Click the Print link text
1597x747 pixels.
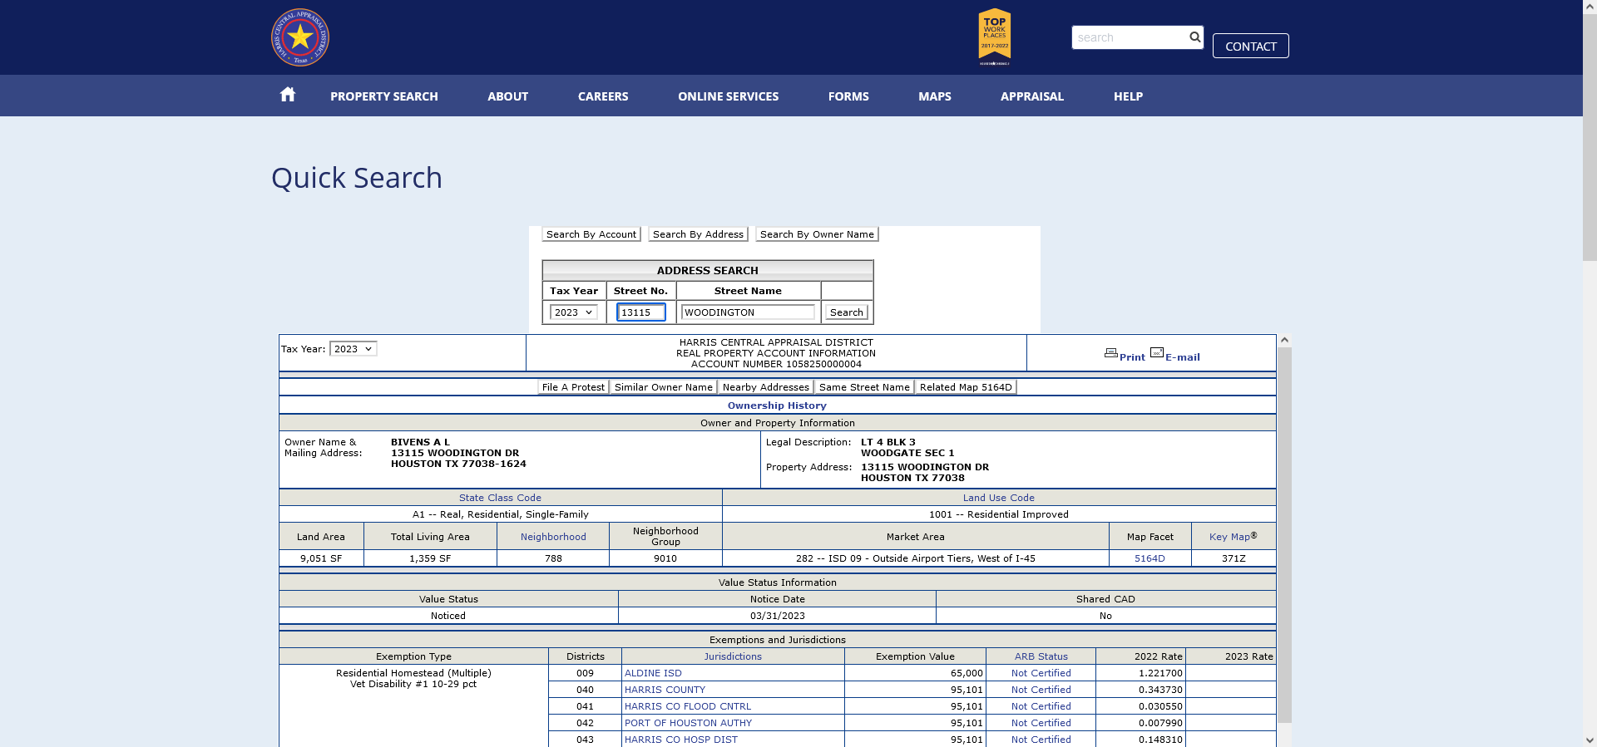tap(1132, 357)
